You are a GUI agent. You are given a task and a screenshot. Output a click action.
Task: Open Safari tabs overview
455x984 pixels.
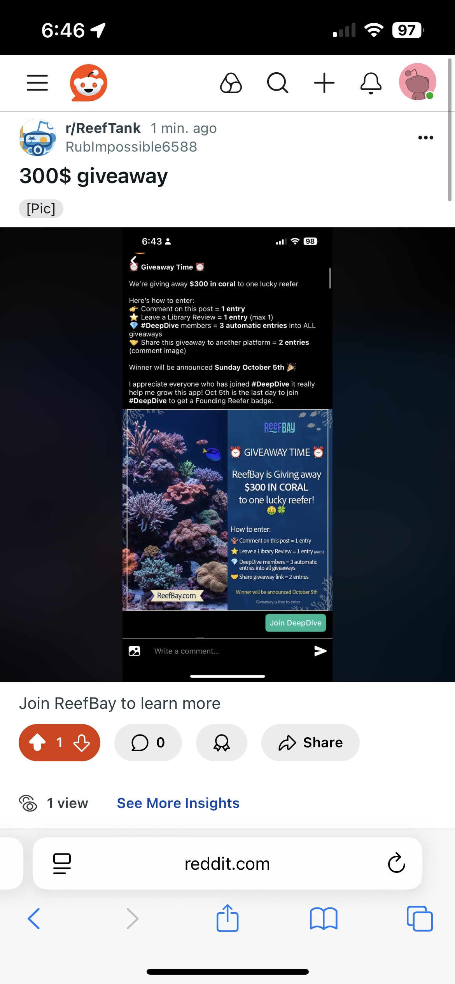coord(420,918)
